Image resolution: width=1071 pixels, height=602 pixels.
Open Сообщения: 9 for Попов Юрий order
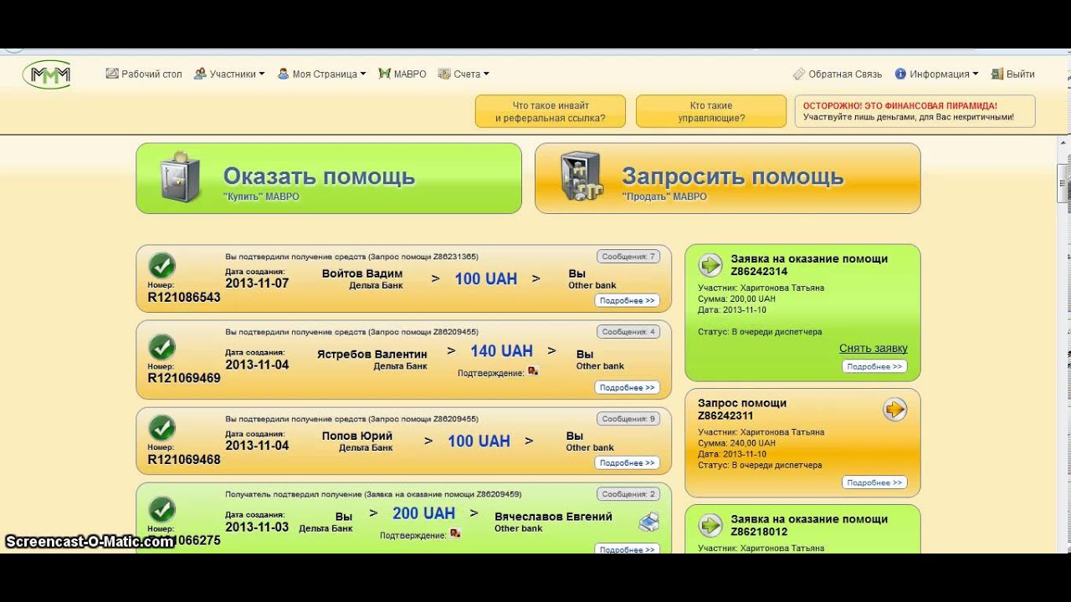pyautogui.click(x=628, y=419)
